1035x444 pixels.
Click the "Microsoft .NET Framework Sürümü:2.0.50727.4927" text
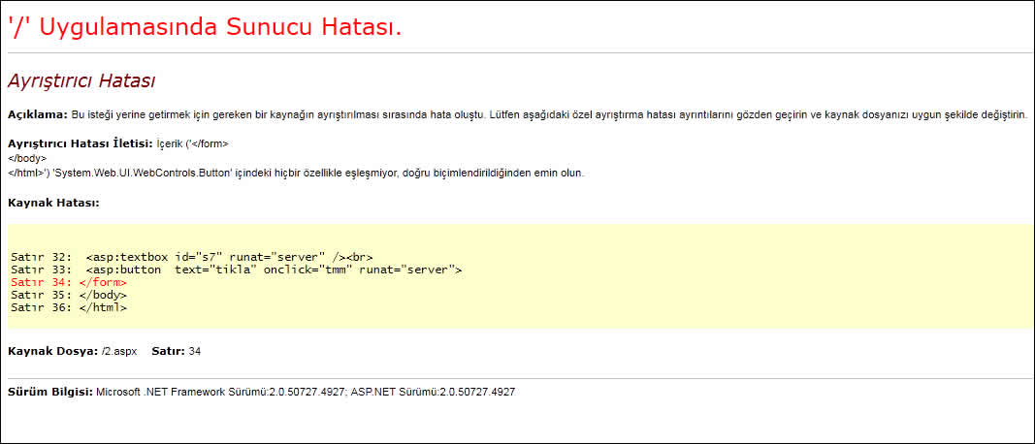(x=221, y=392)
